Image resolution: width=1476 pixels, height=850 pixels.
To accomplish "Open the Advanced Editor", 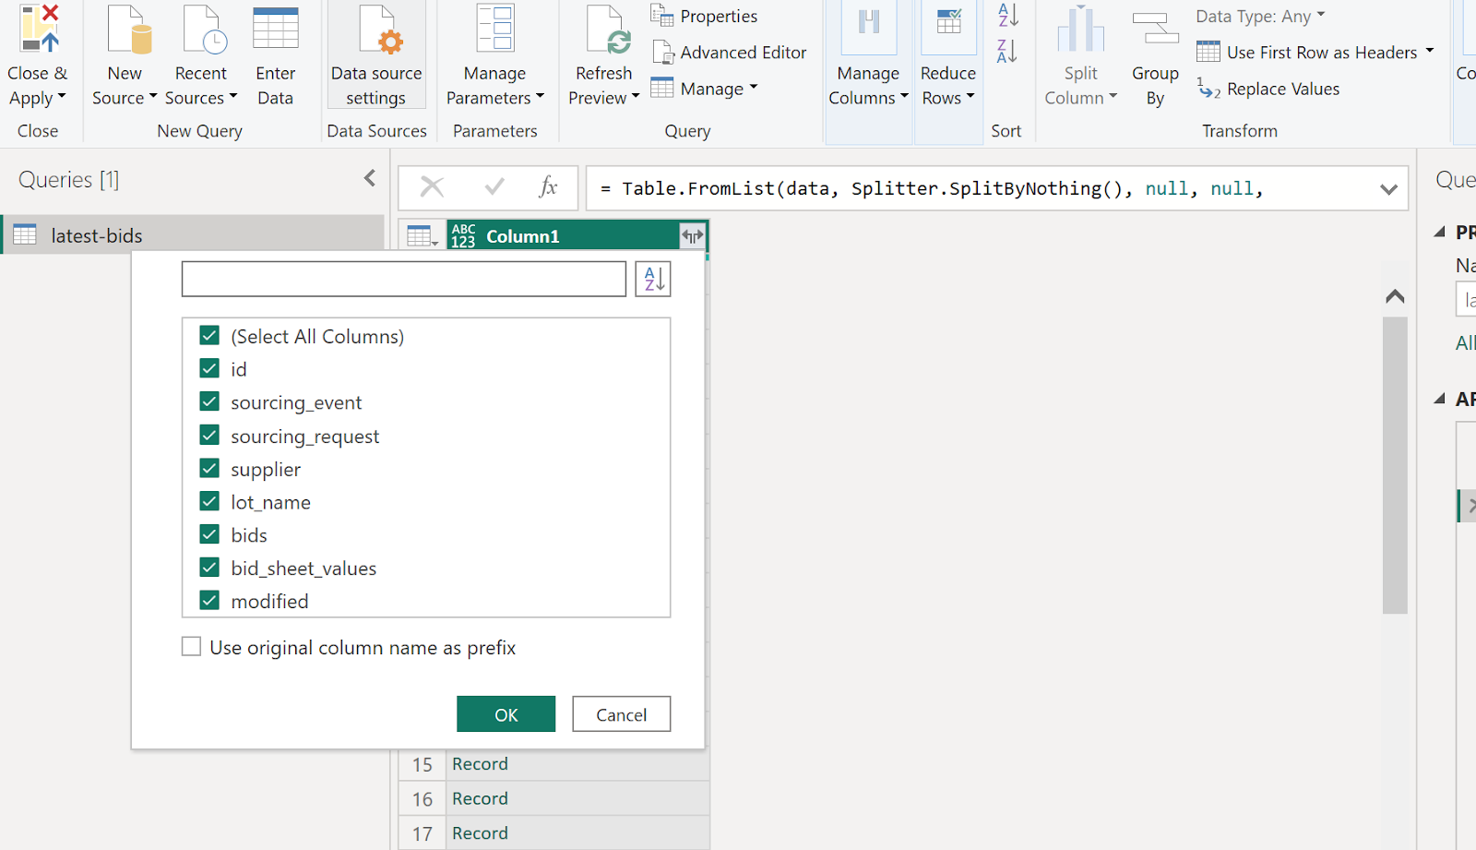I will (729, 53).
